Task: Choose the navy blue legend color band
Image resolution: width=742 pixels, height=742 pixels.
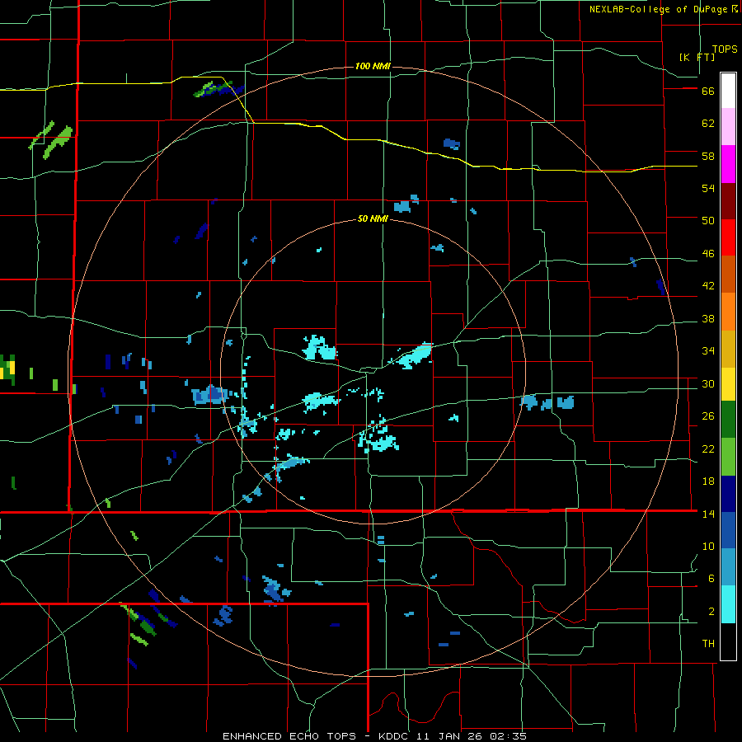Action: click(x=728, y=494)
